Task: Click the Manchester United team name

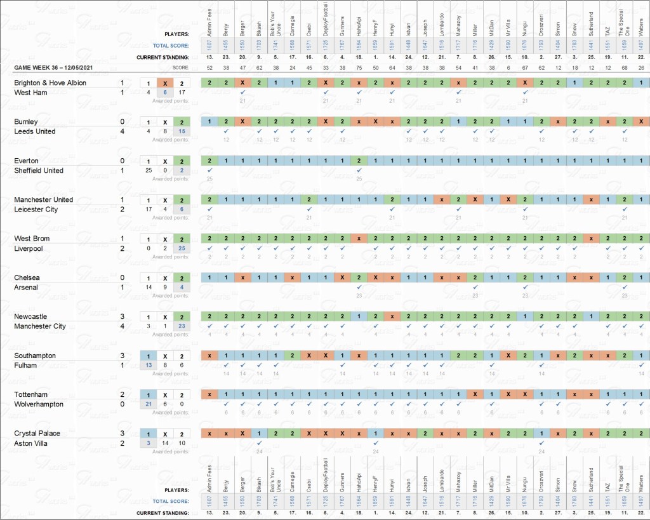Action: tap(43, 199)
